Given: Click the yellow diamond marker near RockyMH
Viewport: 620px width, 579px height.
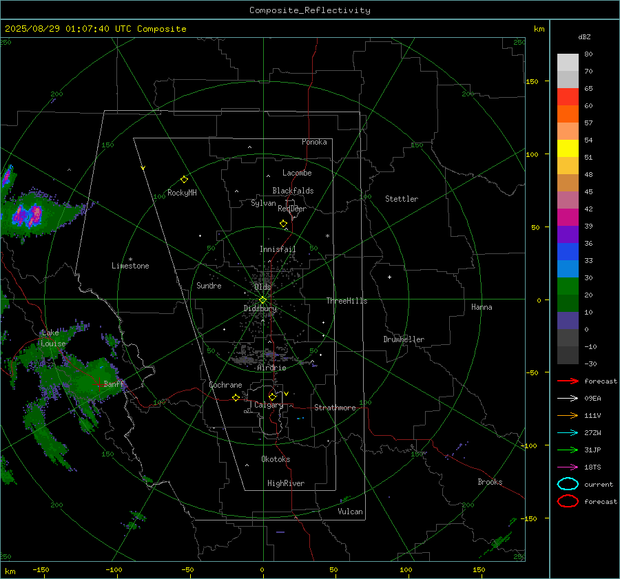Looking at the screenshot, I should point(184,180).
